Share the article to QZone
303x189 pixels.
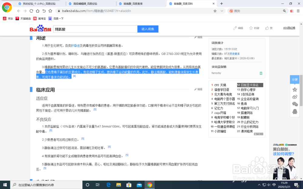click(x=295, y=90)
